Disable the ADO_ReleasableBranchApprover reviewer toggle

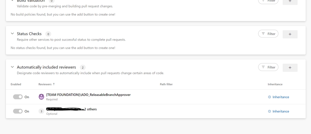point(18,97)
